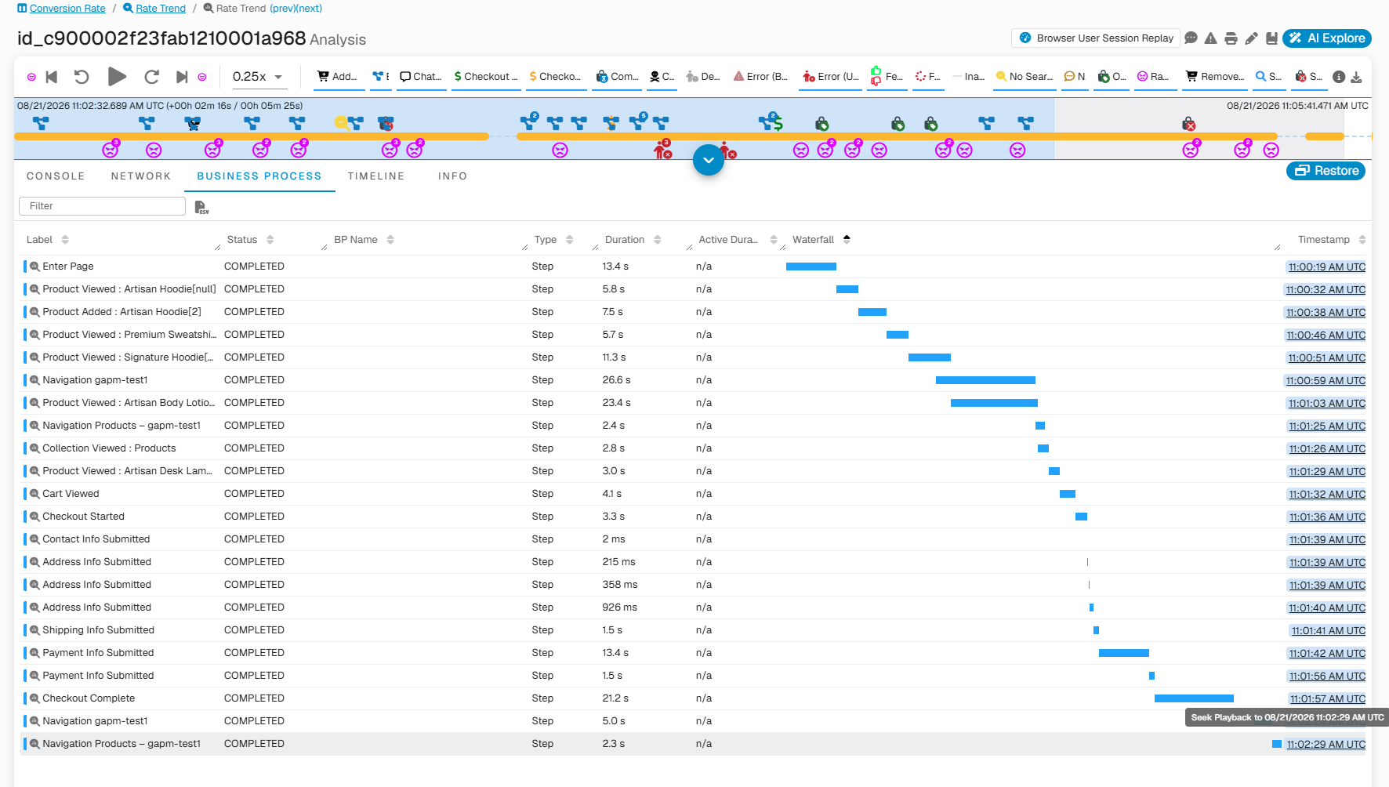Toggle the Chat event filter

pos(421,77)
